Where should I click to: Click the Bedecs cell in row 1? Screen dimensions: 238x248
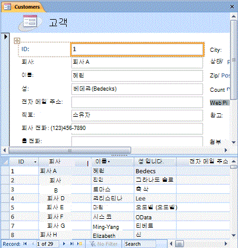155,171
